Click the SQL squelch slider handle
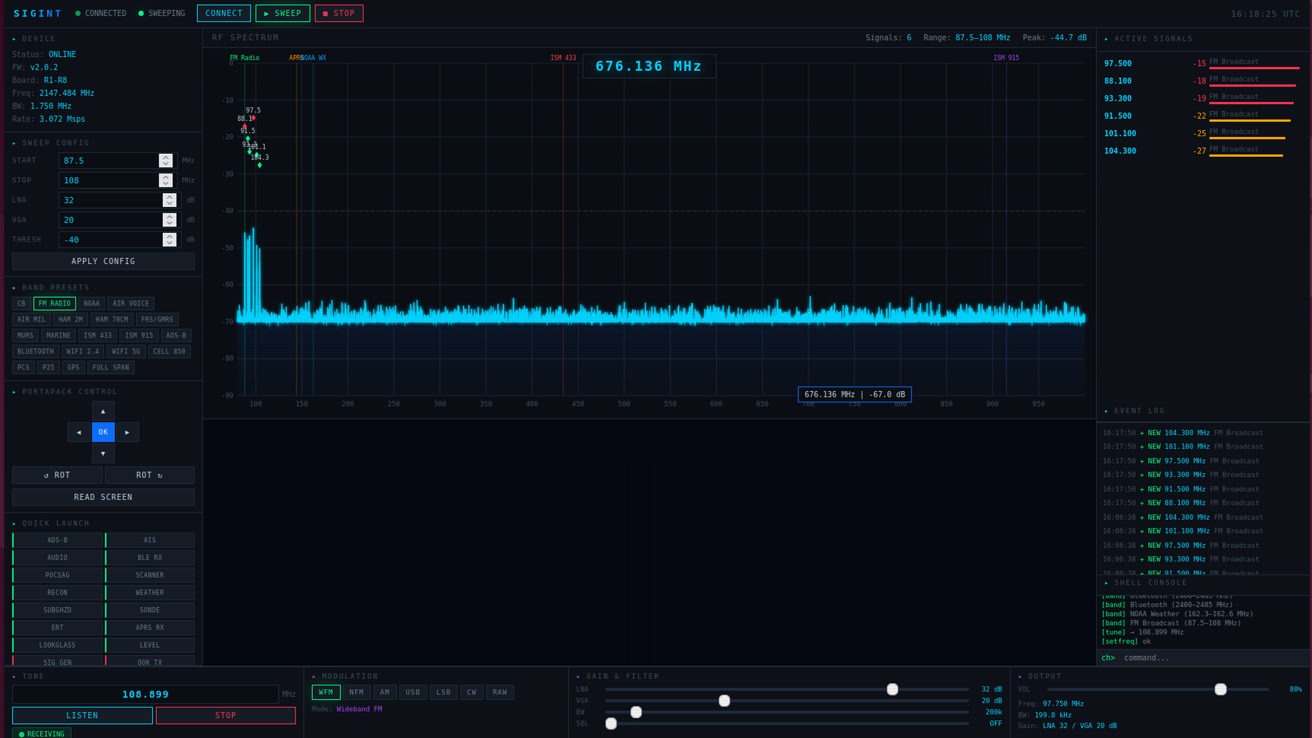Viewport: 1312px width, 738px height. tap(611, 724)
